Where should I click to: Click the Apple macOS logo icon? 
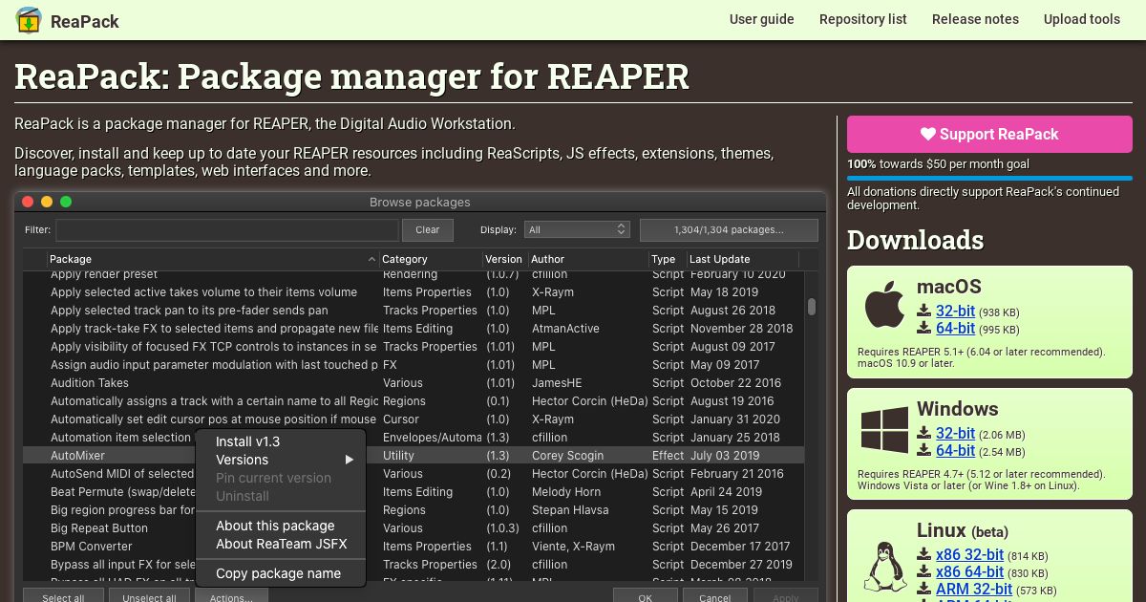[x=884, y=306]
